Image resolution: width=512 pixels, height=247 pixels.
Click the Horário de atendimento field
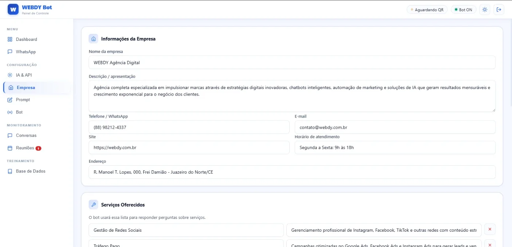point(395,148)
